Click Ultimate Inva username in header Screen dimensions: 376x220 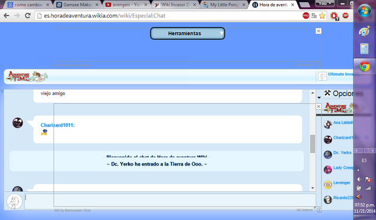tap(341, 74)
